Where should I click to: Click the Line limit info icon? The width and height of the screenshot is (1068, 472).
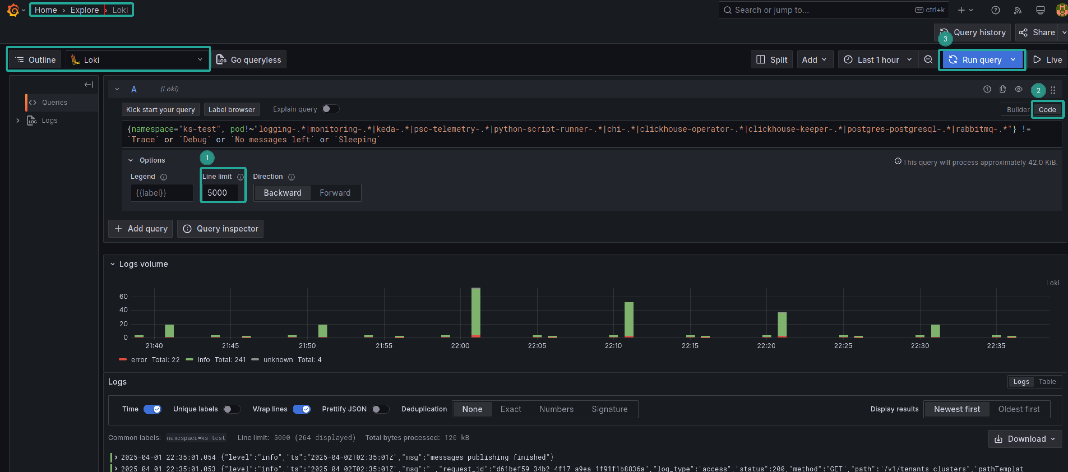click(240, 177)
